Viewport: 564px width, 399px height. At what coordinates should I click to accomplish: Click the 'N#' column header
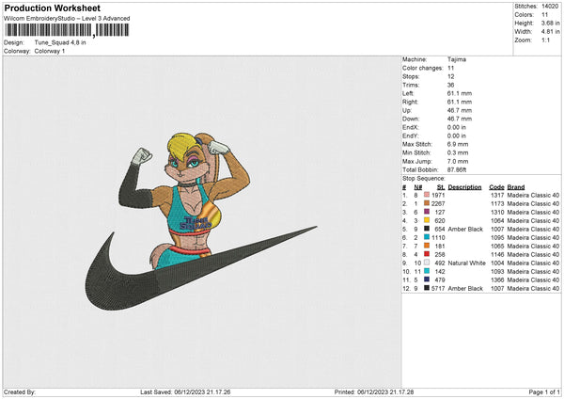(418, 187)
